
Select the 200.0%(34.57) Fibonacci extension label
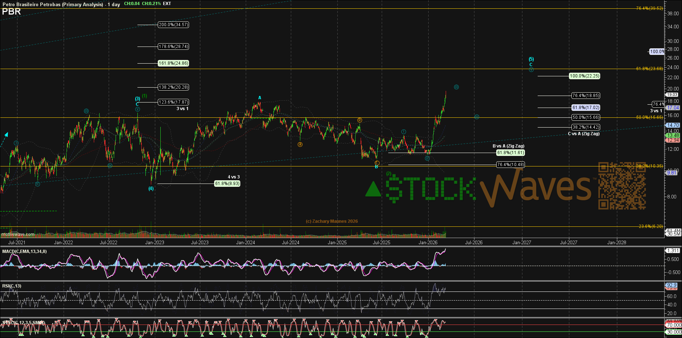pos(173,25)
